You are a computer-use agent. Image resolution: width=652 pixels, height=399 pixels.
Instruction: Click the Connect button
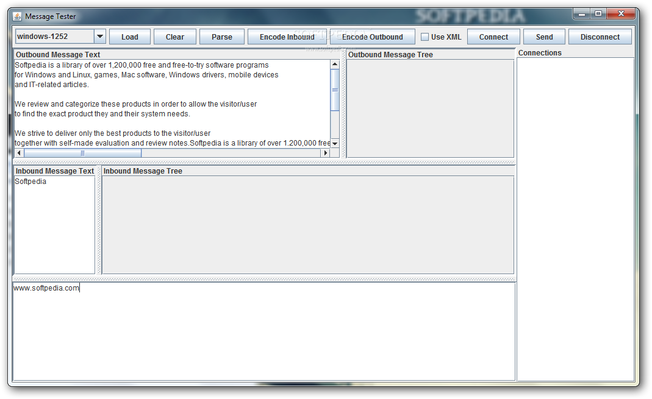pos(493,37)
